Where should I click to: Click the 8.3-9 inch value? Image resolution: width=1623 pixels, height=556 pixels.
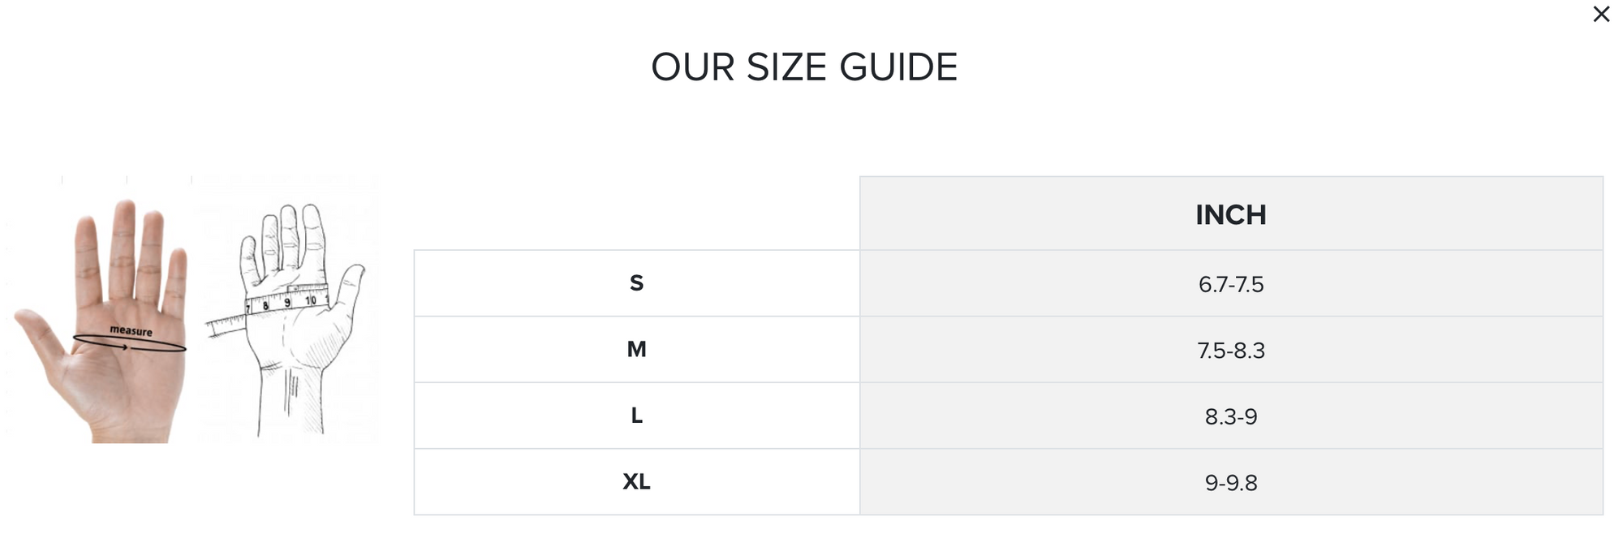1230,416
